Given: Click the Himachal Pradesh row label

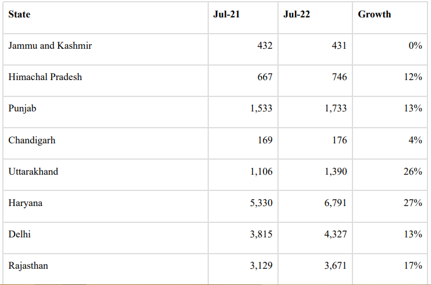Looking at the screenshot, I should (x=45, y=77).
